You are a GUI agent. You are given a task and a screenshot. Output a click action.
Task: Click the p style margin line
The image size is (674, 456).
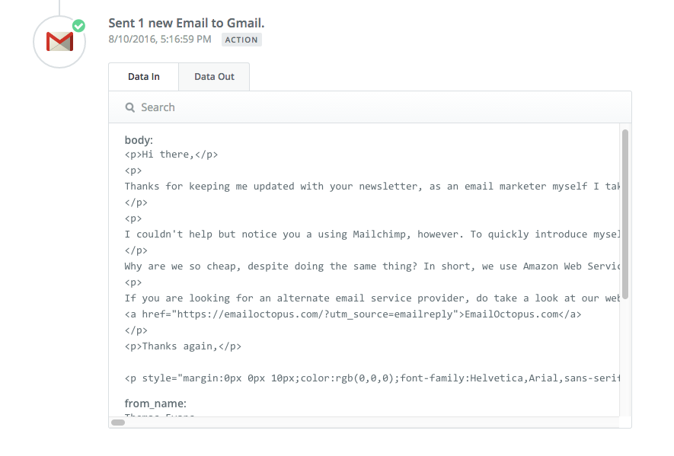[x=373, y=378]
